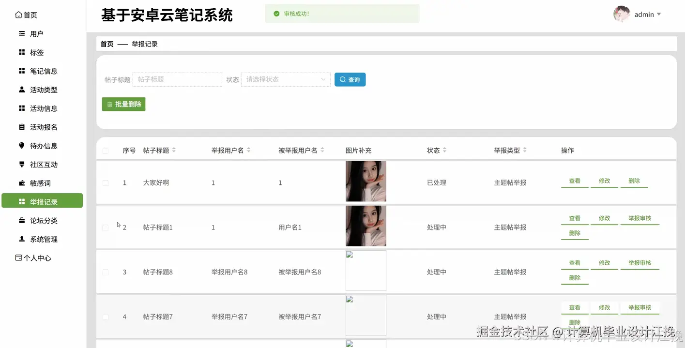
Task: Click the sort arrows on 状态 column
Action: tap(445, 150)
